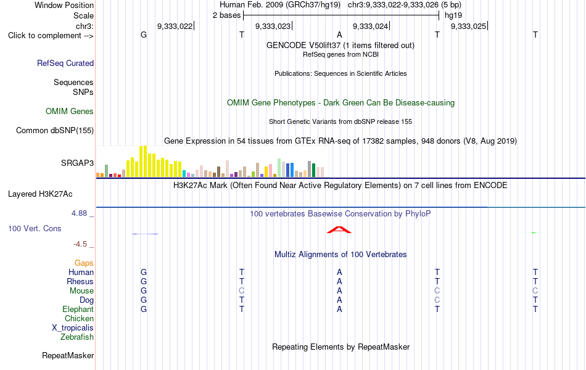Screen dimensions: 586x370
Task: Click the SRGAP3 gene label
Action: point(77,163)
